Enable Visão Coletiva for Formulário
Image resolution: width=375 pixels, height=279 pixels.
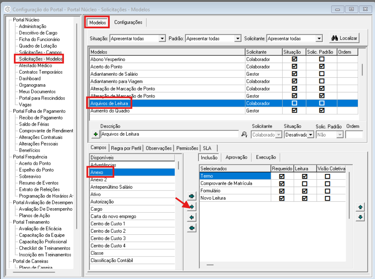coord(327,191)
